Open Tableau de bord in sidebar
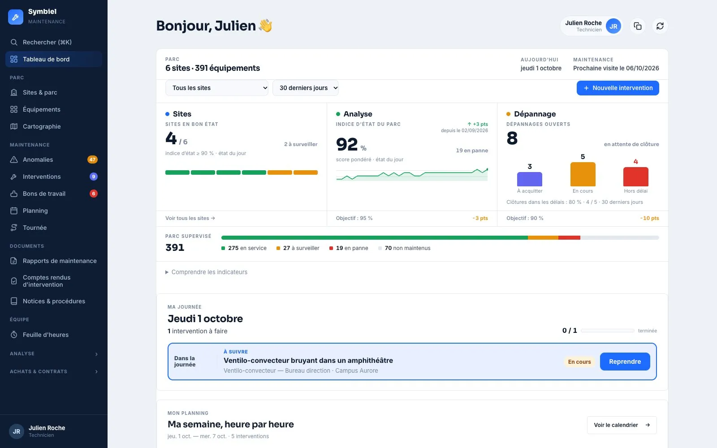Image resolution: width=717 pixels, height=448 pixels. coord(54,59)
